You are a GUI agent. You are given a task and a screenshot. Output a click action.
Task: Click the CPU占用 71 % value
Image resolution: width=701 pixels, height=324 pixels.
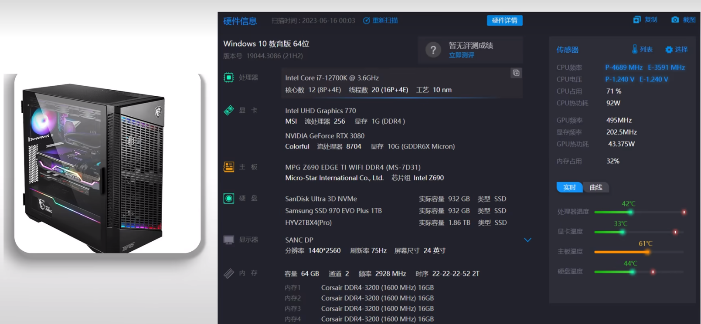pos(614,91)
